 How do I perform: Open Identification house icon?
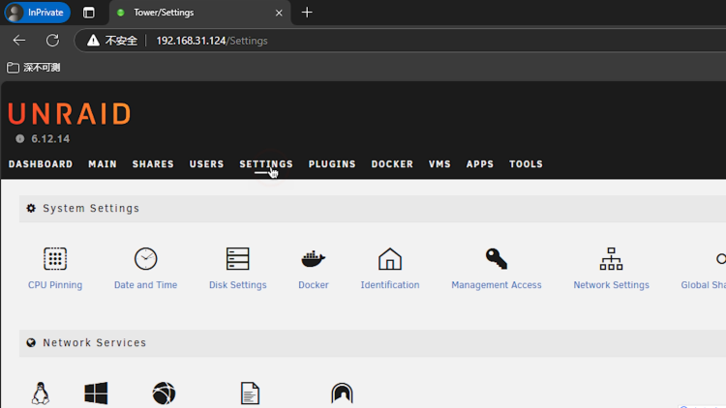point(390,258)
